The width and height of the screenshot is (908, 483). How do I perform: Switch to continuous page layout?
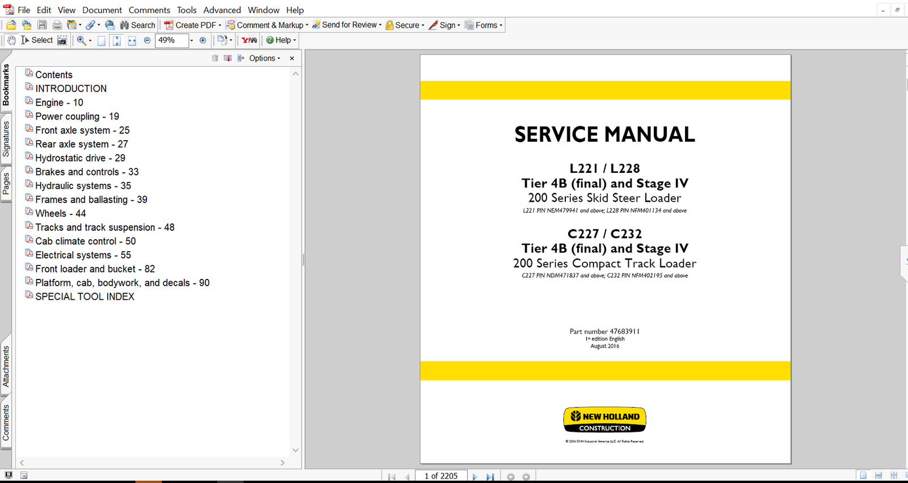878,476
